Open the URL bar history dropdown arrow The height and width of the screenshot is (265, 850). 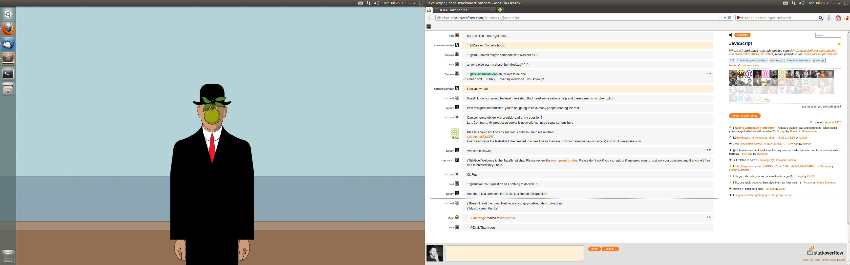point(725,18)
